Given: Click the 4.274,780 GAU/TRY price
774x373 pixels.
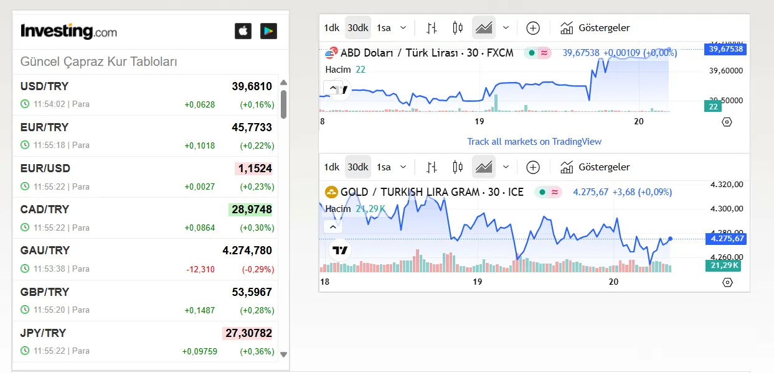Looking at the screenshot, I should click(x=247, y=251).
